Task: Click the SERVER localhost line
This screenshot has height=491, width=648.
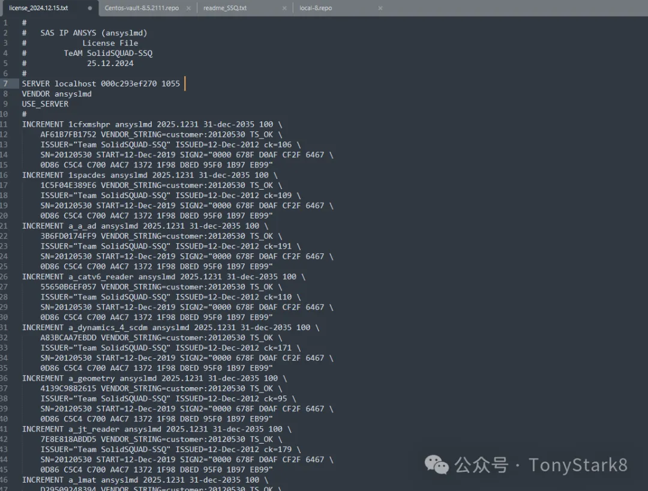Action: (x=101, y=83)
